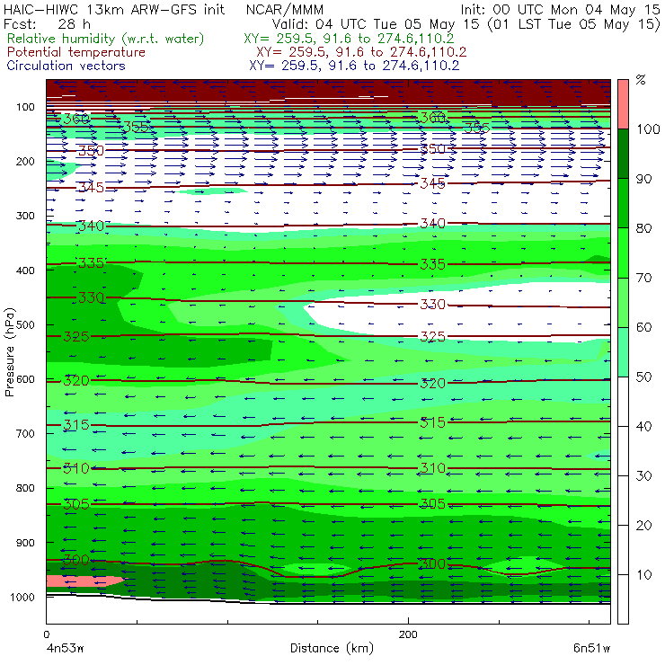Click the 'Valid: 04 UTC Tue 05 May 15' text

pyautogui.click(x=377, y=24)
